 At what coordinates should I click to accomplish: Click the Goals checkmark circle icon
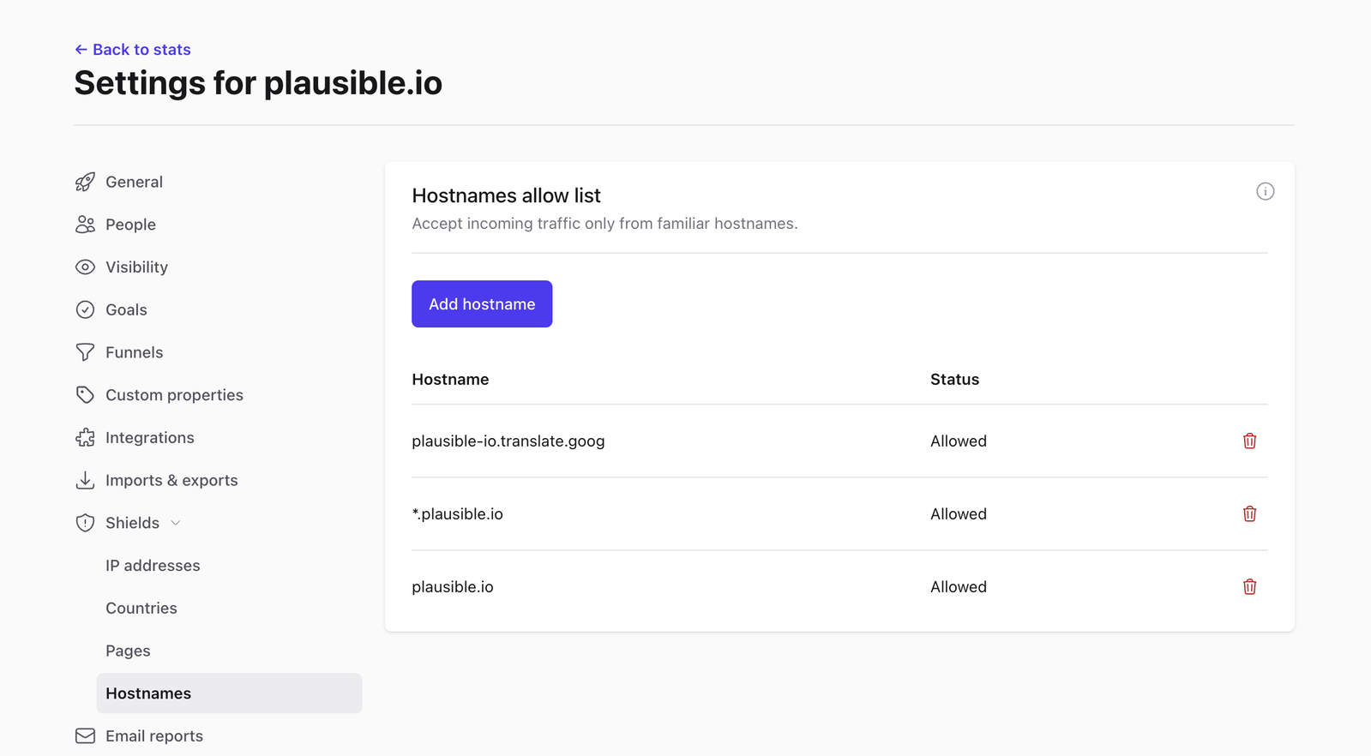tap(85, 309)
